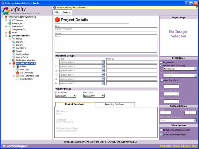The height and width of the screenshot is (149, 199).
Task: Select the Progressive radio button
Action: [161, 62]
